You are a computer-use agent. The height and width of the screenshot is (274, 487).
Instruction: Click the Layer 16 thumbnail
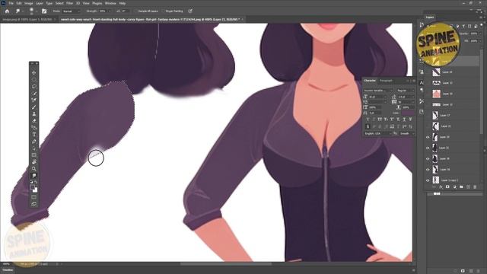click(x=435, y=169)
